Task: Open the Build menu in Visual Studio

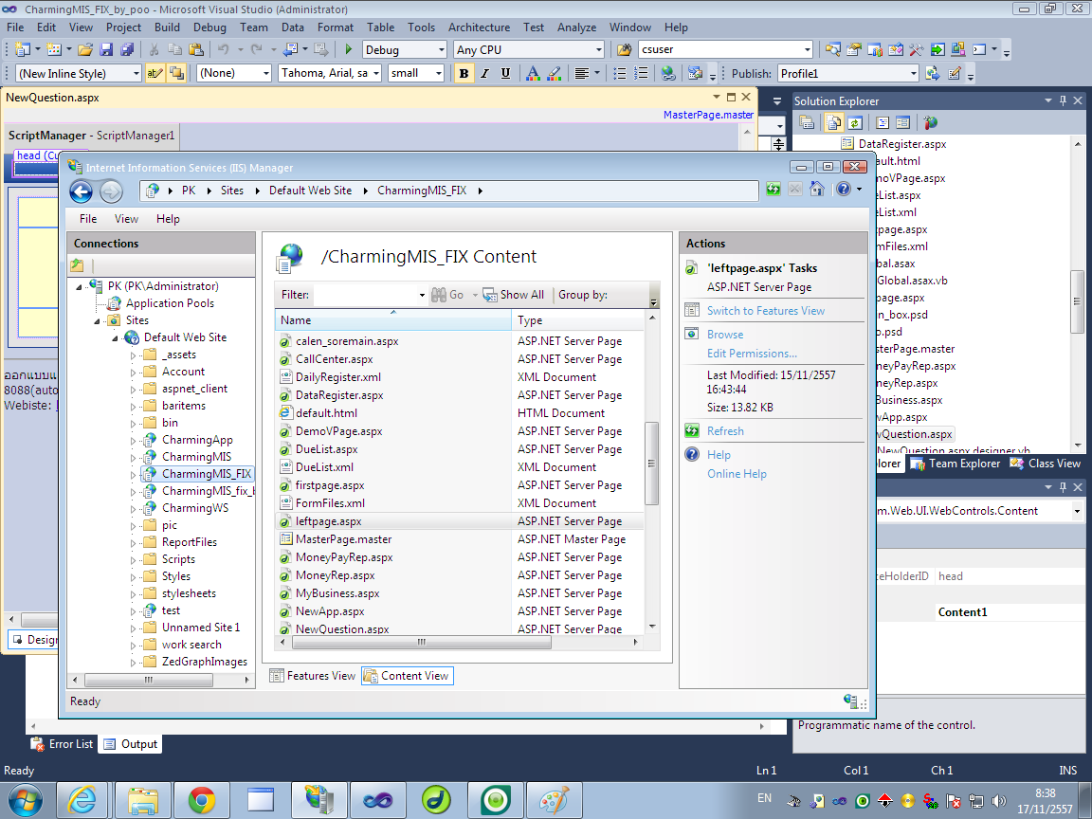Action: [167, 27]
